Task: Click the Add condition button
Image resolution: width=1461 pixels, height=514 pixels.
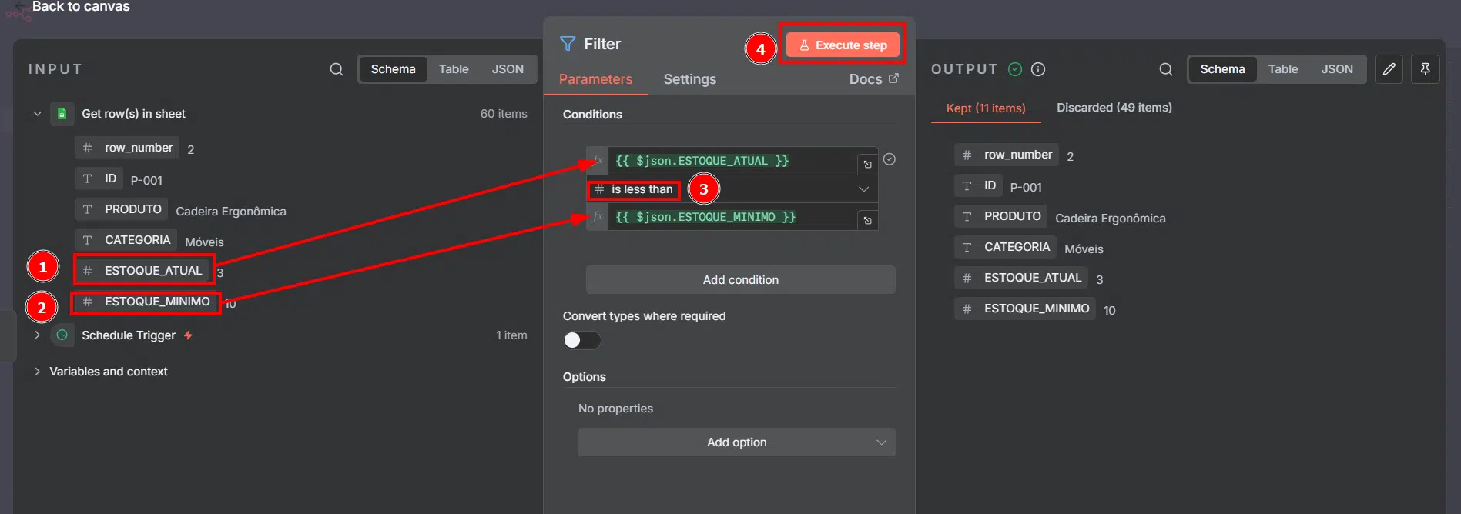Action: tap(741, 280)
